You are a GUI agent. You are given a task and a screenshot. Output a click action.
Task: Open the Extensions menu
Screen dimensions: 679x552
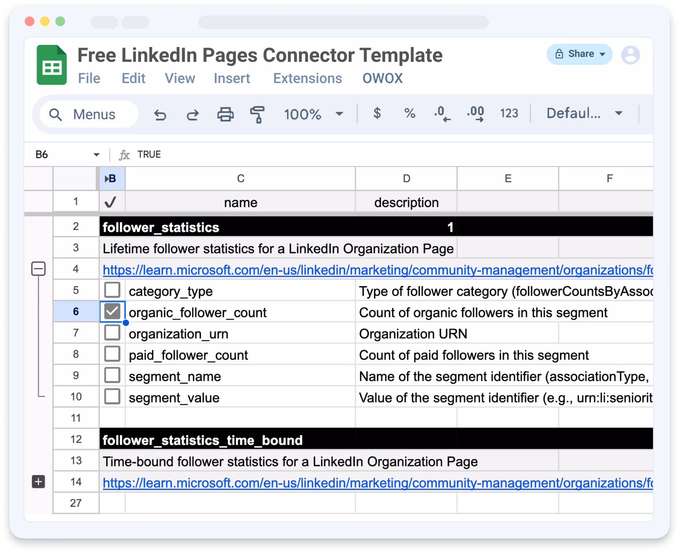coord(307,78)
